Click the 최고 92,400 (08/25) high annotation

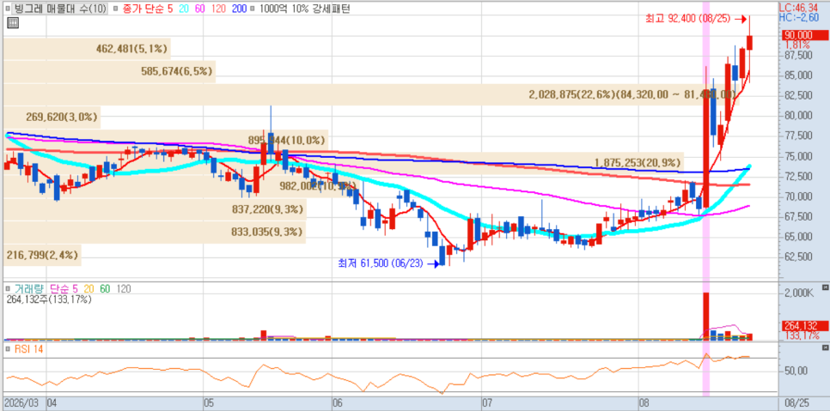coord(687,19)
